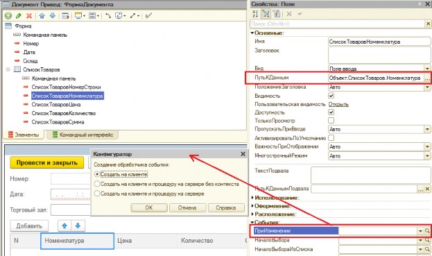The image size is (432, 256).
Task: Open the ПоложениеЗаголовка dropdown
Action: (427, 87)
